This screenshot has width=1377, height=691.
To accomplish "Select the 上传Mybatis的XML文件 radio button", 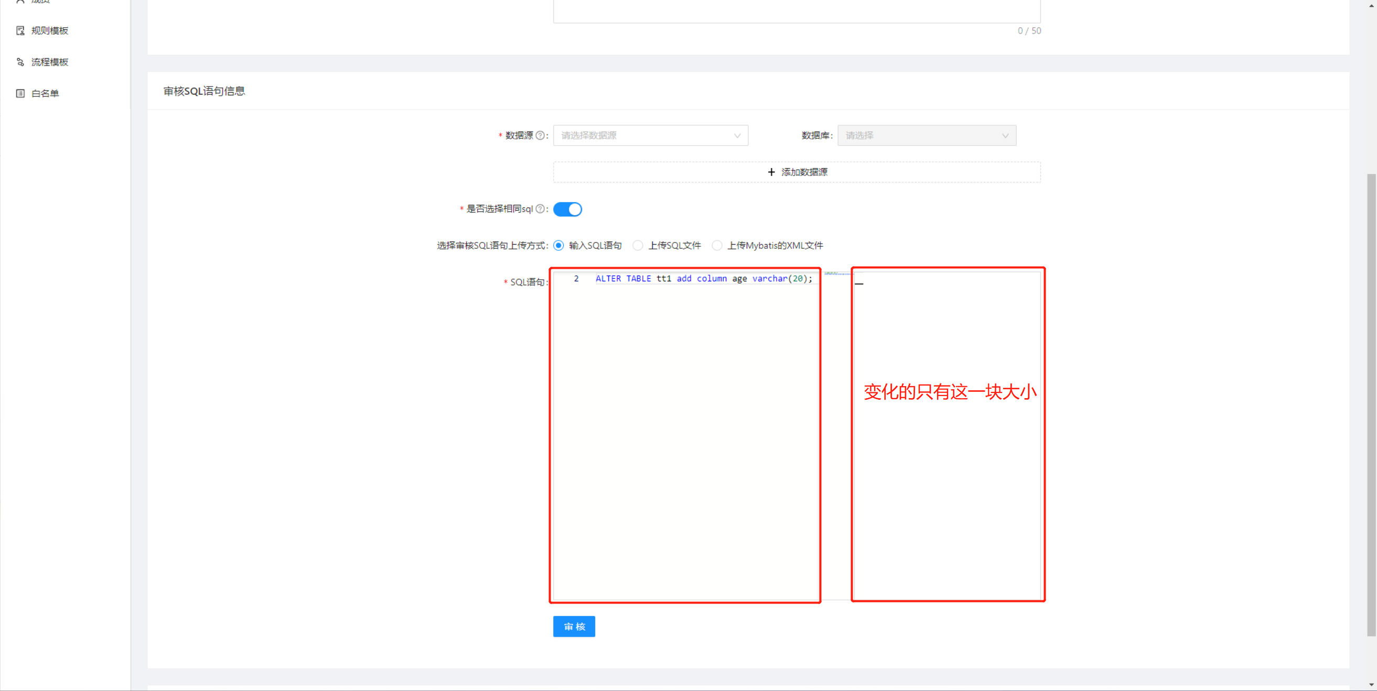I will 717,245.
